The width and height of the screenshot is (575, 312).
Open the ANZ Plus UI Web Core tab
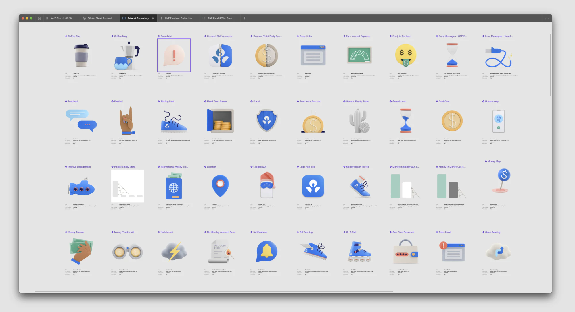220,18
